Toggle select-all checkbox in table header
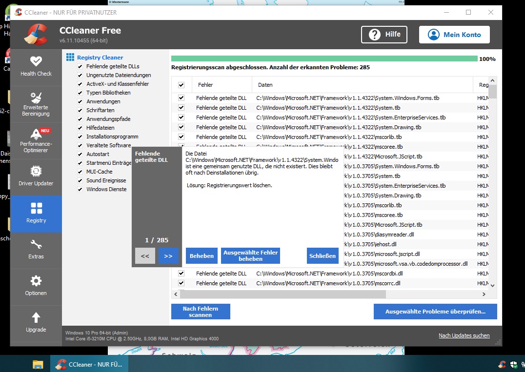 point(181,85)
